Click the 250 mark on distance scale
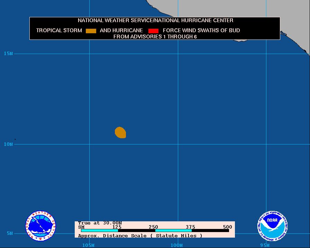Viewport: 310px width, 248px height. coord(153,227)
